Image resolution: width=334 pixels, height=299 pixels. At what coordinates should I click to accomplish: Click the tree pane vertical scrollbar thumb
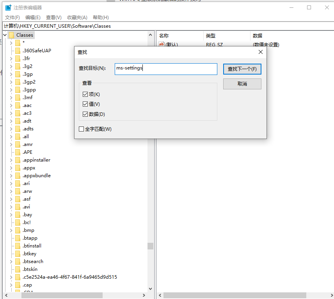pyautogui.click(x=150, y=246)
